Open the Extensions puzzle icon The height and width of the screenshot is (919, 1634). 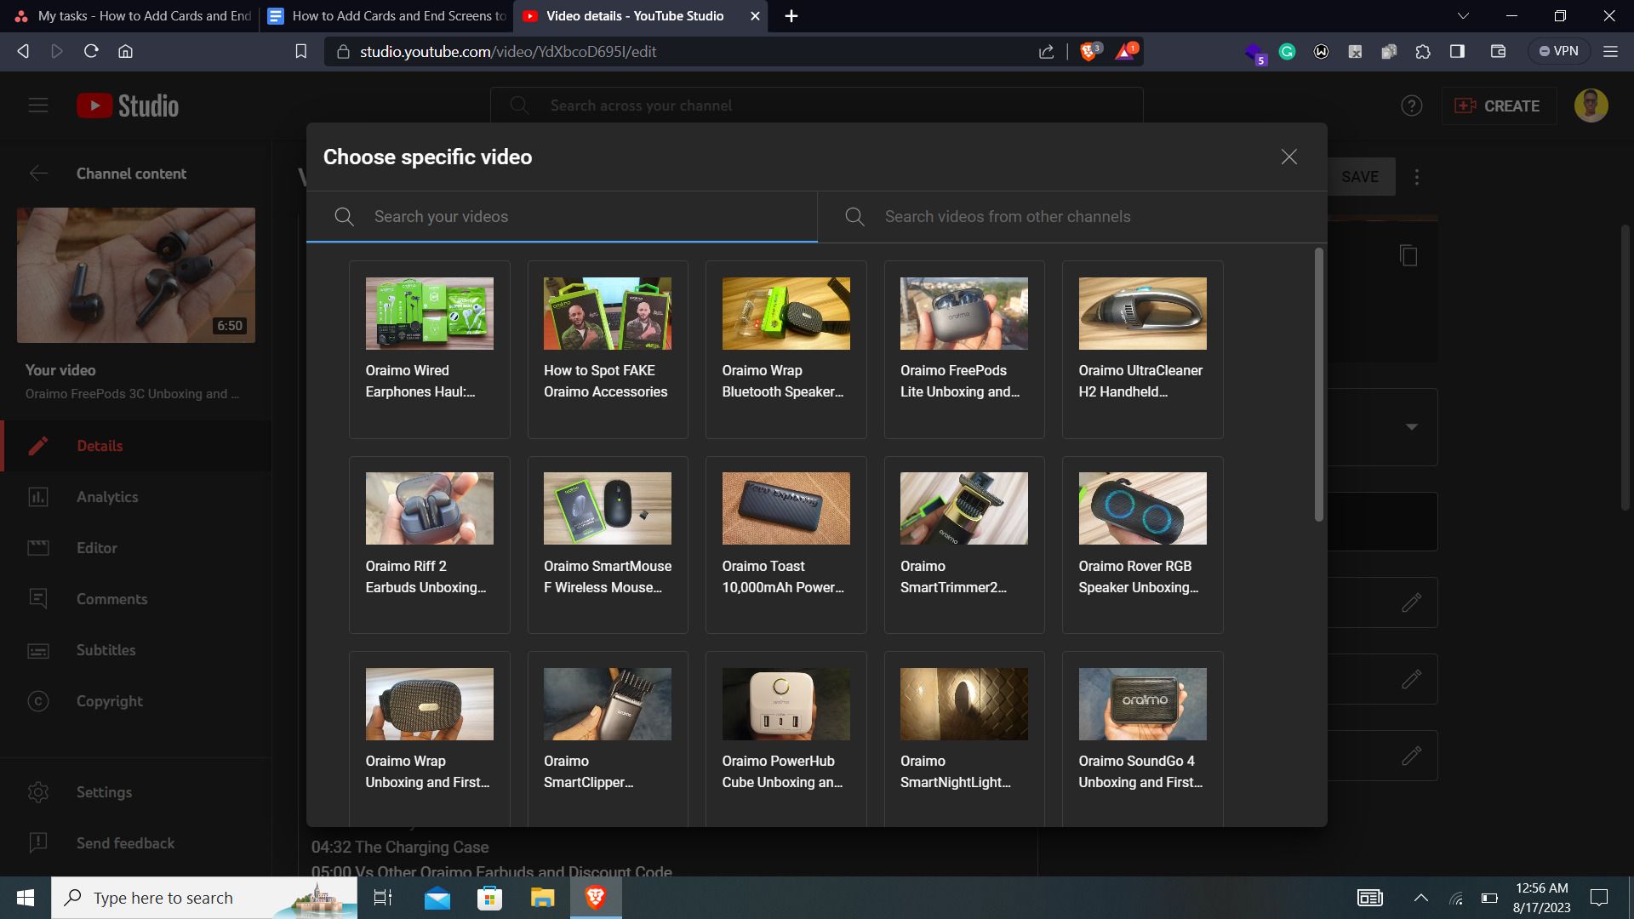coord(1423,51)
